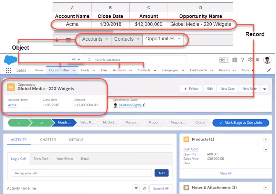Open the record actions overflow dropdown arrow

(264, 89)
